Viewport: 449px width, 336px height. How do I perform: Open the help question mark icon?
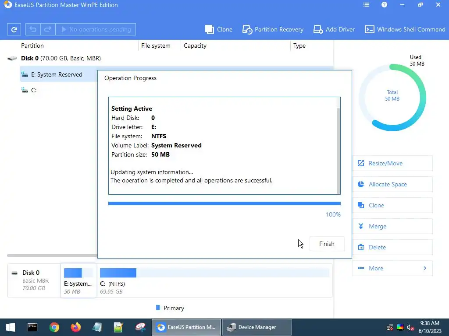coord(384,5)
